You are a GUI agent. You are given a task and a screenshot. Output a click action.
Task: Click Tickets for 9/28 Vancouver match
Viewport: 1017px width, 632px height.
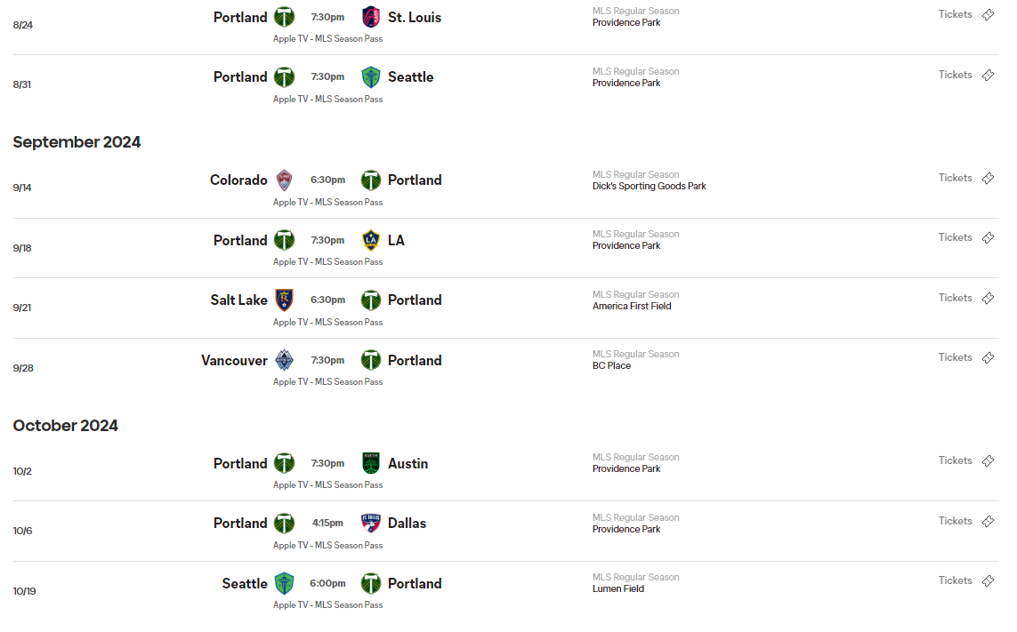tap(955, 357)
